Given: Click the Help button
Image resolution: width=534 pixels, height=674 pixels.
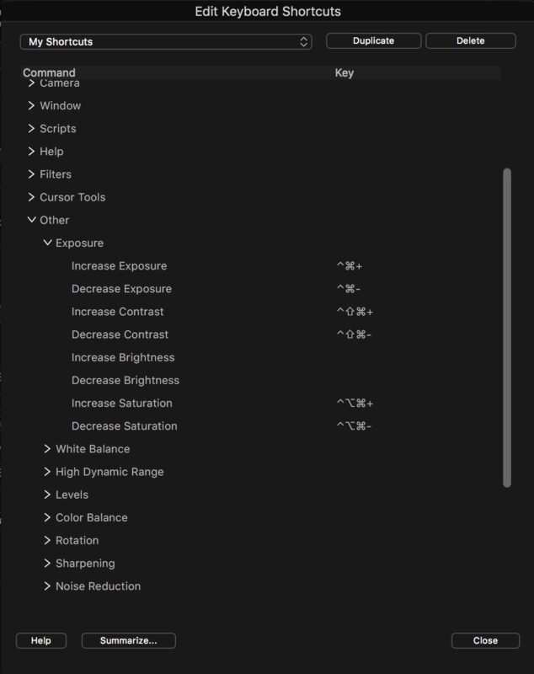Looking at the screenshot, I should click(41, 640).
